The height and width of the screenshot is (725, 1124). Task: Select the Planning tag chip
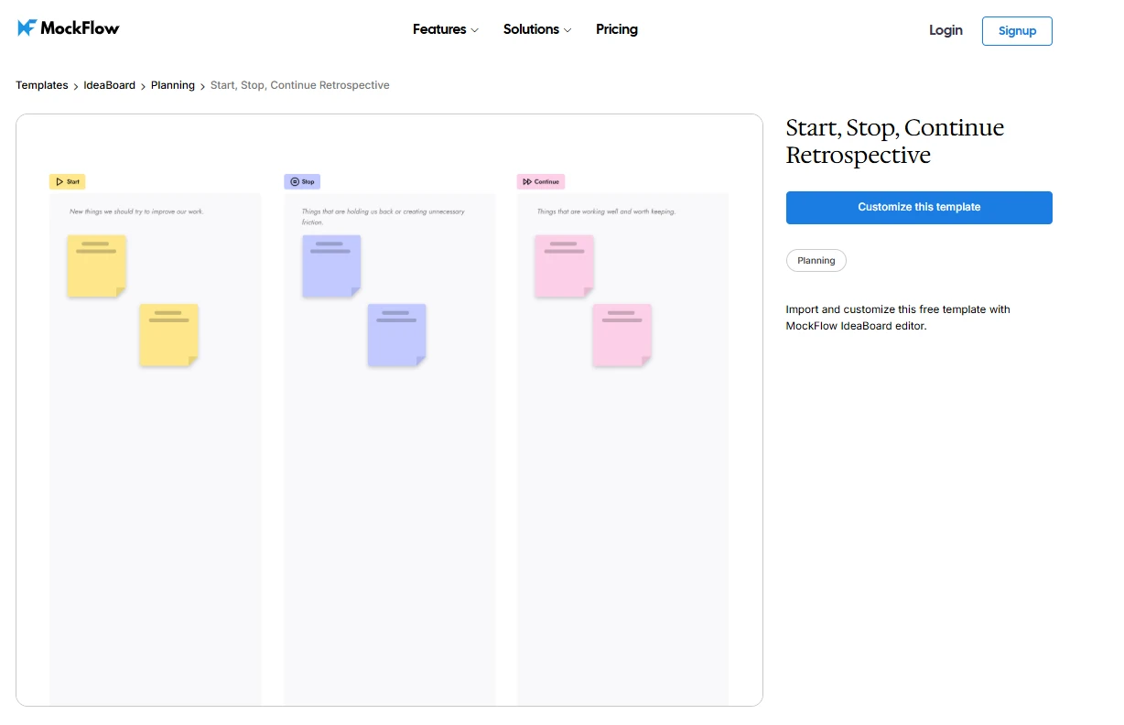click(816, 261)
